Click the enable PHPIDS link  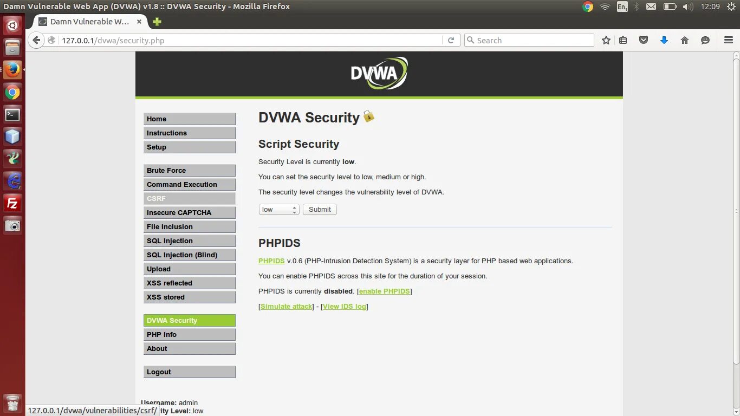385,291
